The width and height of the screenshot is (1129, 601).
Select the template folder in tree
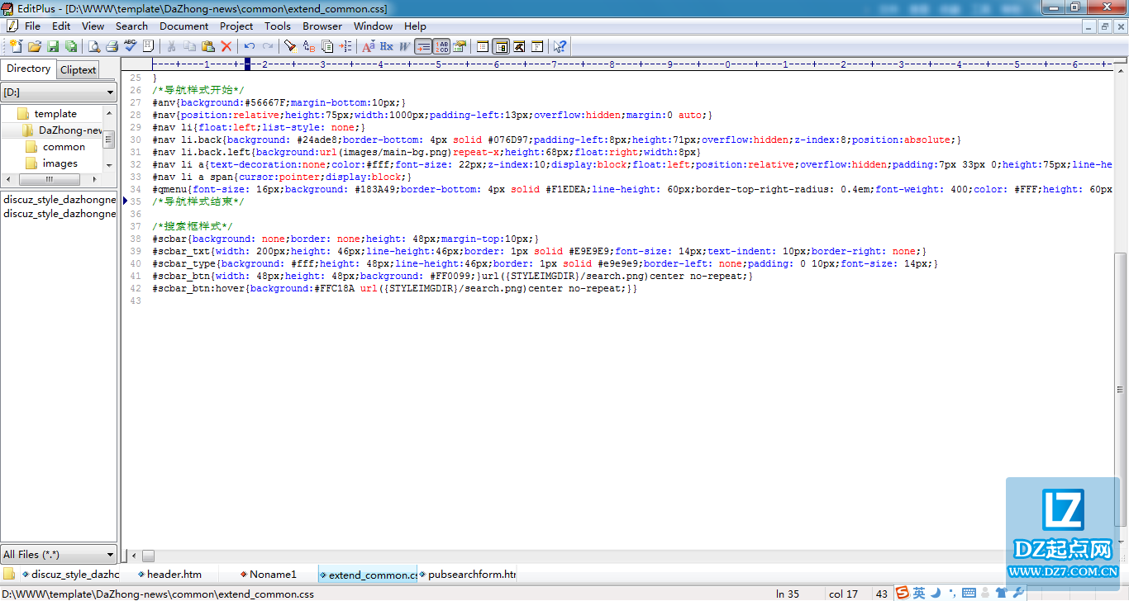(x=55, y=113)
